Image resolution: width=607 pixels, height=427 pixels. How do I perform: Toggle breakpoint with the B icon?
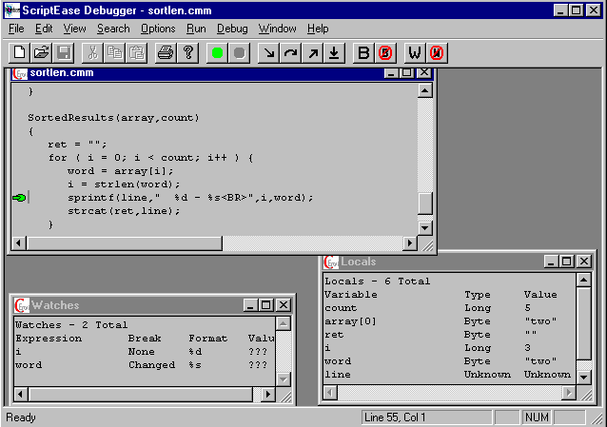click(x=363, y=52)
